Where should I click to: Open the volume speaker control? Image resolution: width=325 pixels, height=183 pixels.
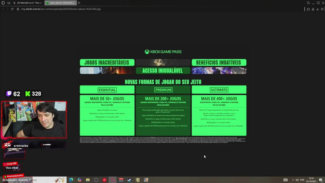pos(297,180)
